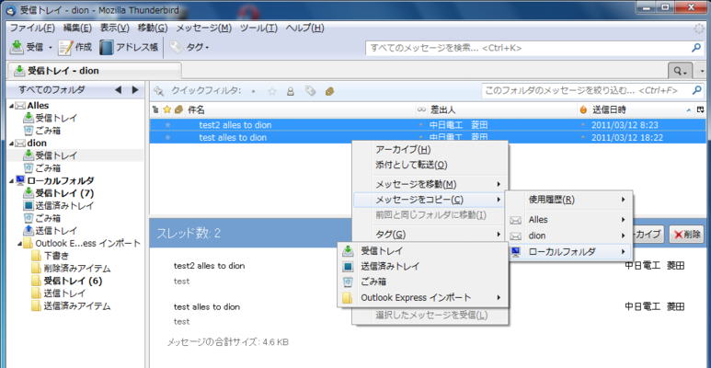Open ローカルフォルダ in copy submenu
The width and height of the screenshot is (711, 368).
point(569,251)
